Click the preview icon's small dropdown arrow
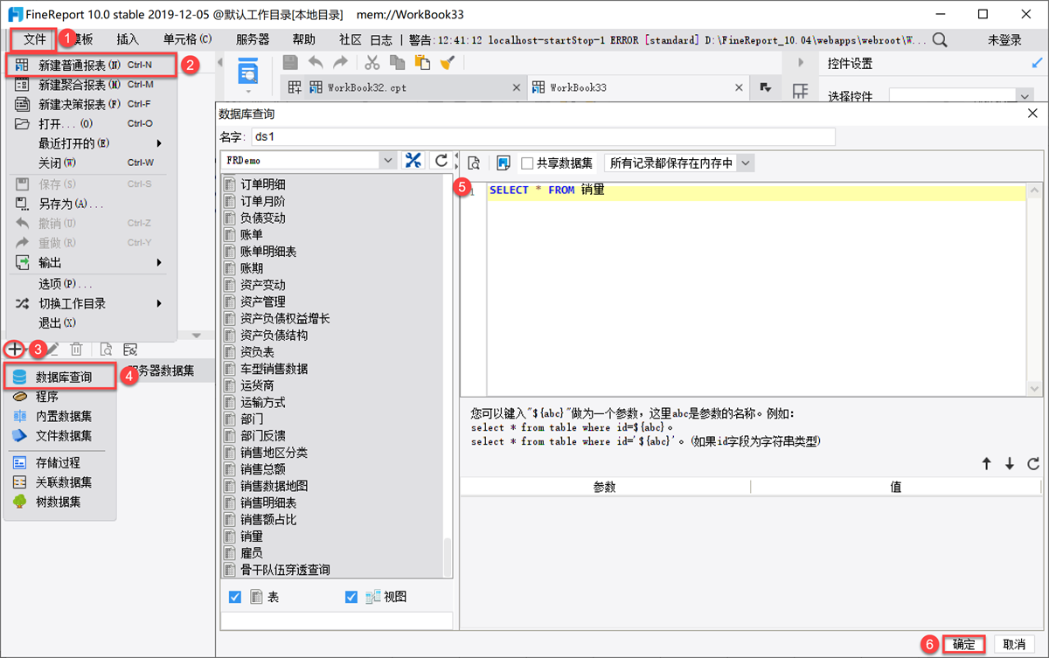Image resolution: width=1049 pixels, height=658 pixels. (248, 92)
